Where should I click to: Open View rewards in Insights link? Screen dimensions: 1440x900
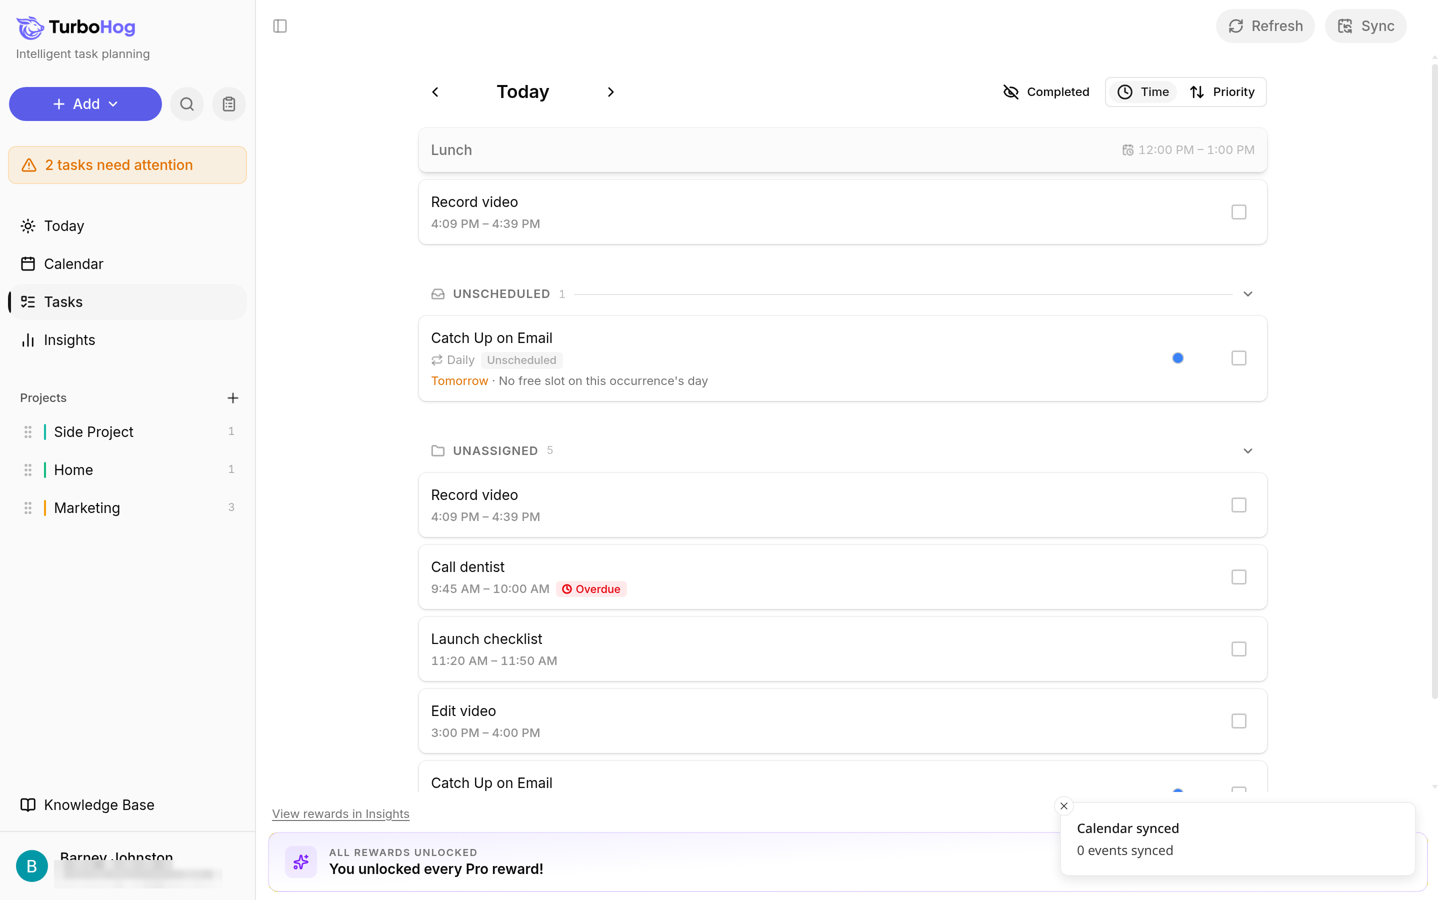click(340, 813)
